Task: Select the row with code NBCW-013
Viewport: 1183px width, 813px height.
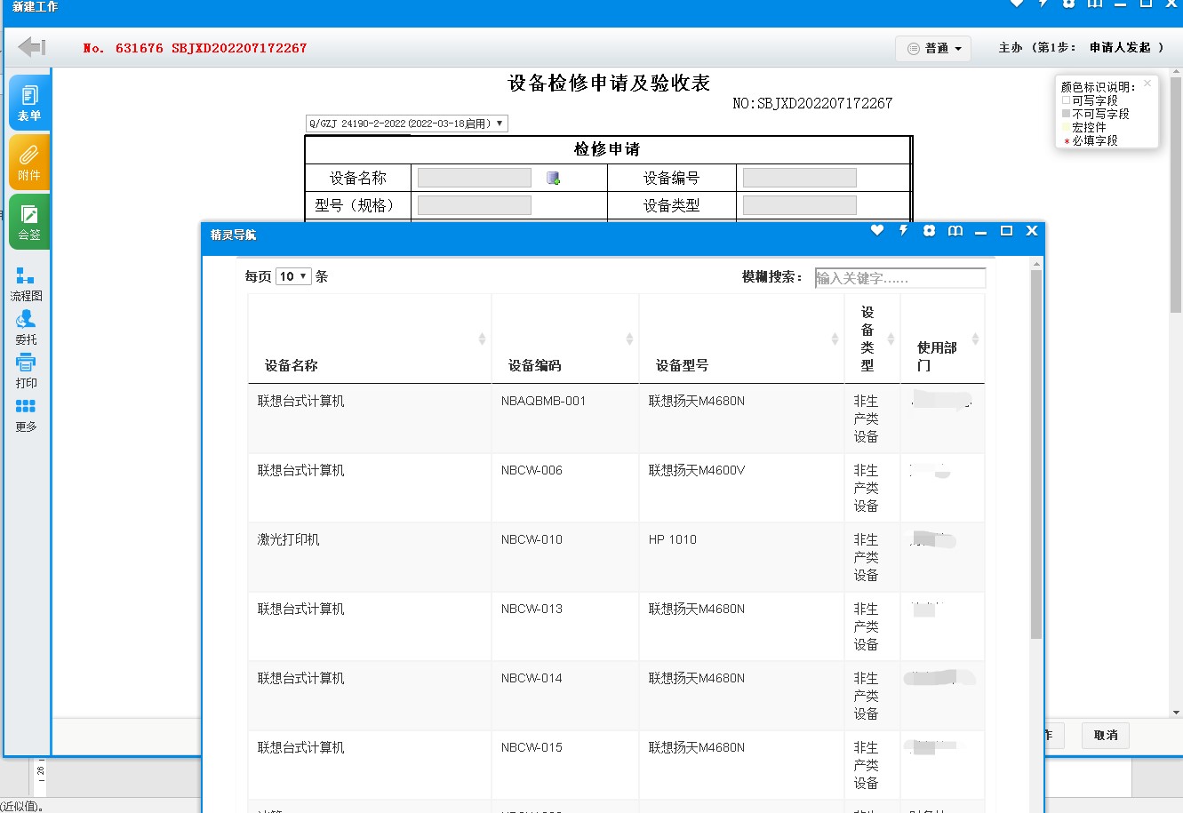Action: [x=616, y=626]
